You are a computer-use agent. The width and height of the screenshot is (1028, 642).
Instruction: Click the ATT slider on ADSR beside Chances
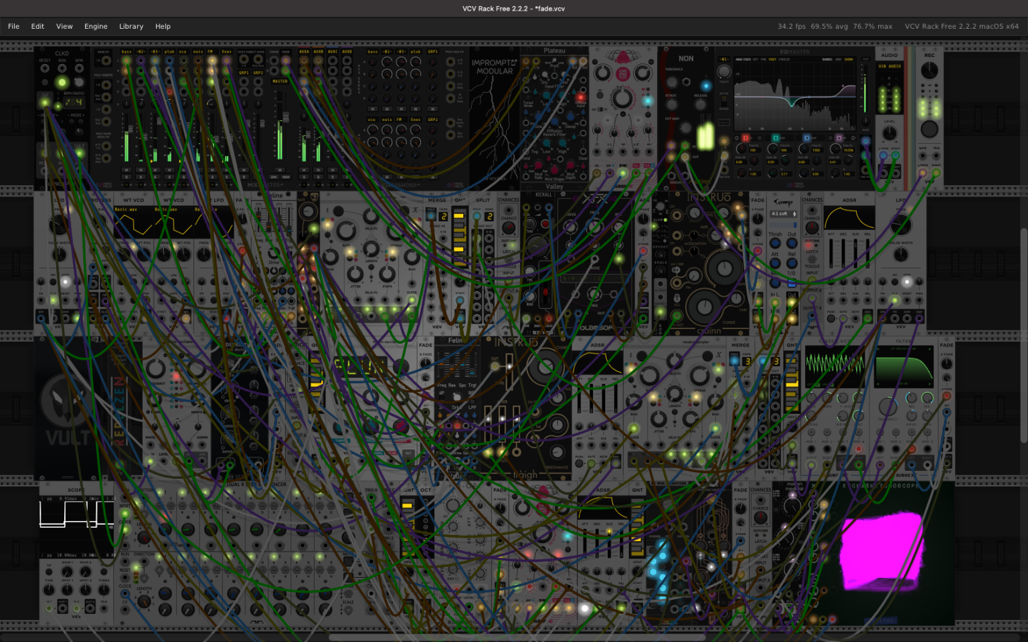pos(832,253)
